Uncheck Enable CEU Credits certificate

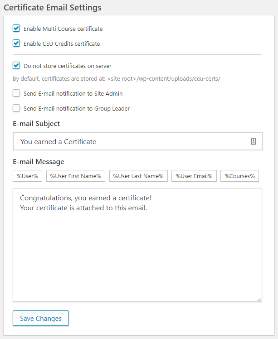pyautogui.click(x=16, y=44)
